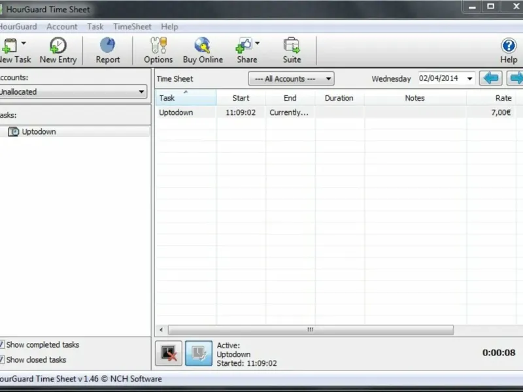Open the All Accounts filter dropdown
The height and width of the screenshot is (392, 523).
tap(291, 79)
